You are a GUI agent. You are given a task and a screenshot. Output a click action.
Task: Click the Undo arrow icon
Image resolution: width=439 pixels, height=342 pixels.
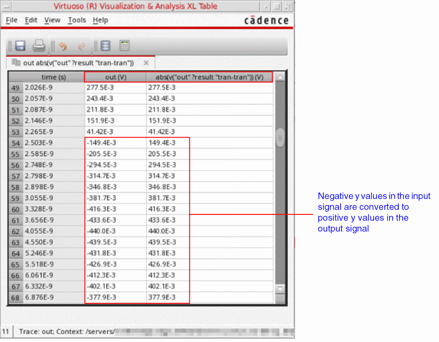[63, 46]
